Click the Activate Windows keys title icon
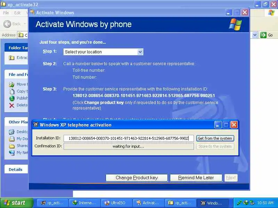This screenshot has width=278, height=208. [x=32, y=12]
